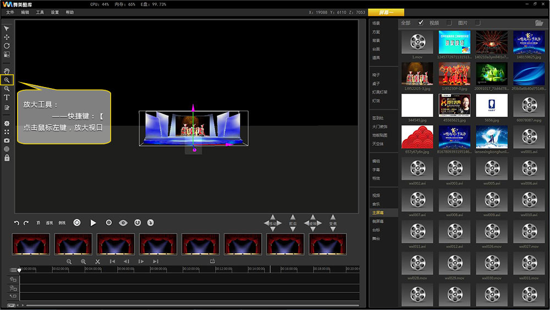Select the move tool in left toolbar
550x310 pixels.
[x=7, y=37]
